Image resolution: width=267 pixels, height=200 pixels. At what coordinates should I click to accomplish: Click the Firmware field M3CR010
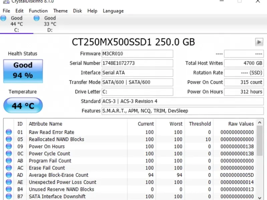coord(138,54)
